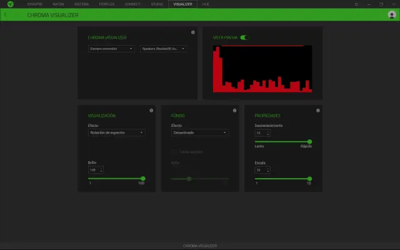Viewport: 400px width, 250px height.
Task: Toggle the Vista Previa switch
Action: click(244, 37)
